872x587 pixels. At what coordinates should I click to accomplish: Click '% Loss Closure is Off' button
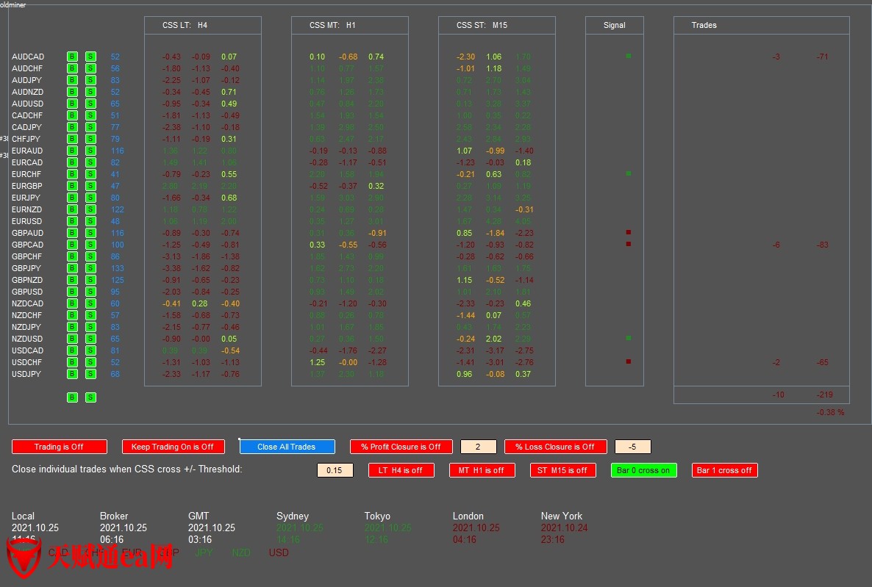tap(555, 447)
